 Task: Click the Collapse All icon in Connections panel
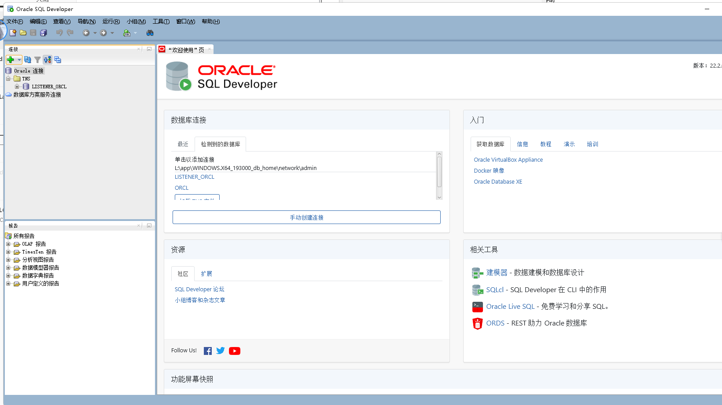[58, 60]
